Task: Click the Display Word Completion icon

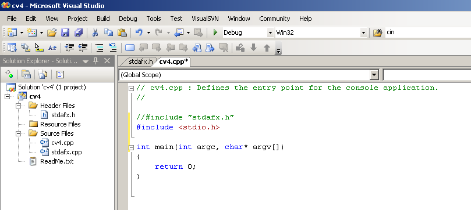Action: (52, 48)
